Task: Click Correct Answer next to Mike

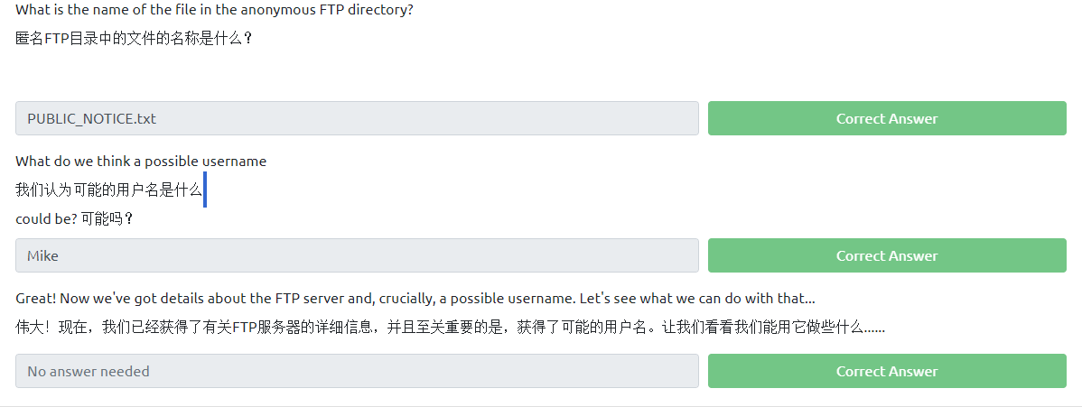Action: [x=886, y=255]
